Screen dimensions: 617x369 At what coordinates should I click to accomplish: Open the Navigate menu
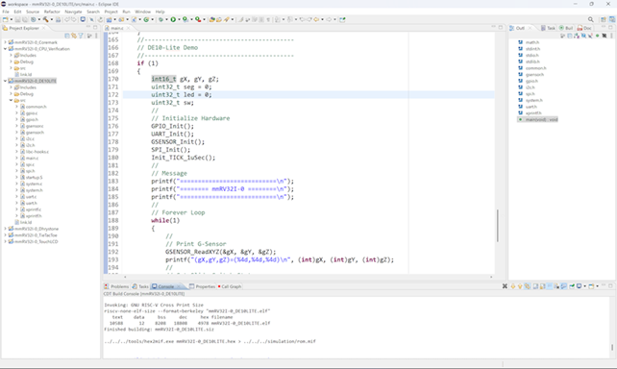click(73, 12)
